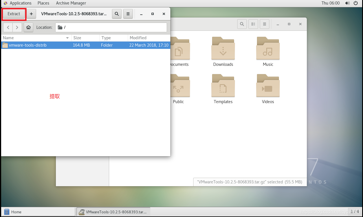
Task: Go back with the left arrow button
Action: tap(8, 27)
